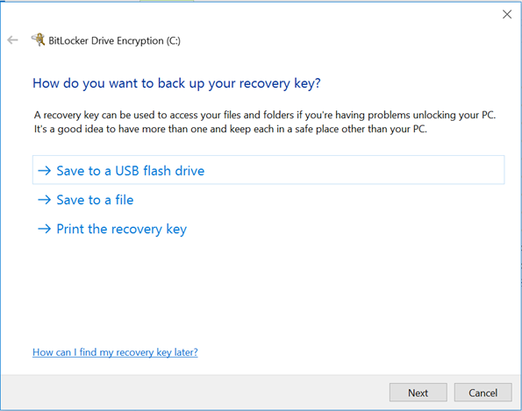
Task: Click the second line about safe place
Action: pos(231,129)
